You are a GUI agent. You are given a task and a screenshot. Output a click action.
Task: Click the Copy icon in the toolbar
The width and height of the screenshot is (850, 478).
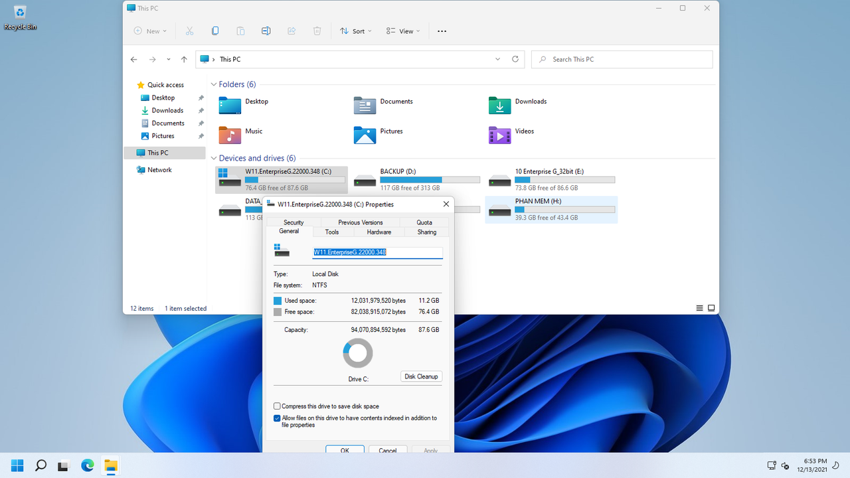[215, 31]
